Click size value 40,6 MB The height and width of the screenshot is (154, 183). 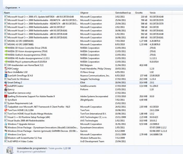(x=143, y=65)
